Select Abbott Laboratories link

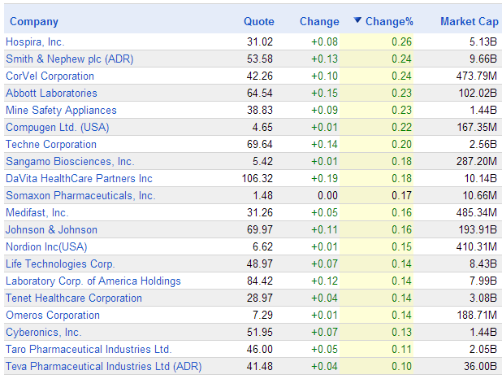coord(51,93)
